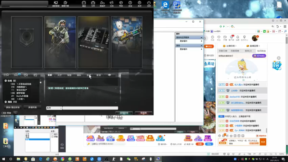Click into the game chat input field
The image size is (288, 162).
(x=90, y=108)
